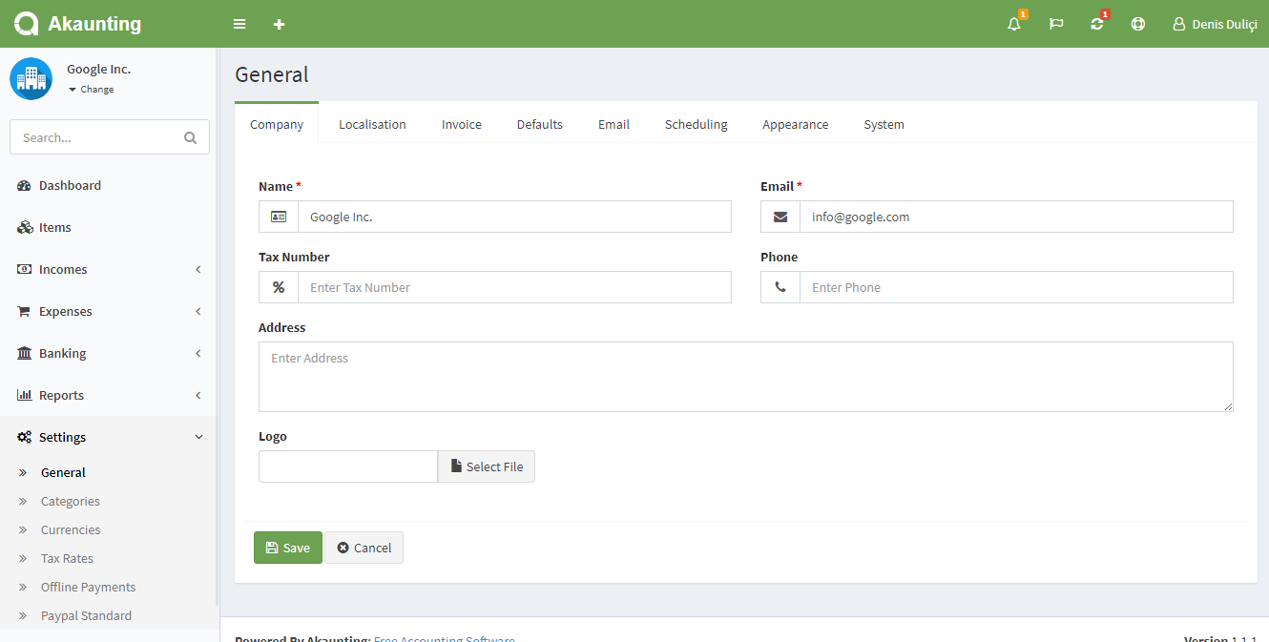Expand the Incomes menu chevron

coord(198,269)
